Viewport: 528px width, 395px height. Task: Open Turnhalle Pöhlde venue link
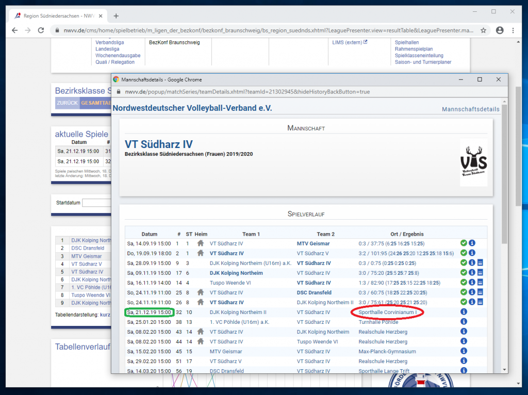point(378,322)
